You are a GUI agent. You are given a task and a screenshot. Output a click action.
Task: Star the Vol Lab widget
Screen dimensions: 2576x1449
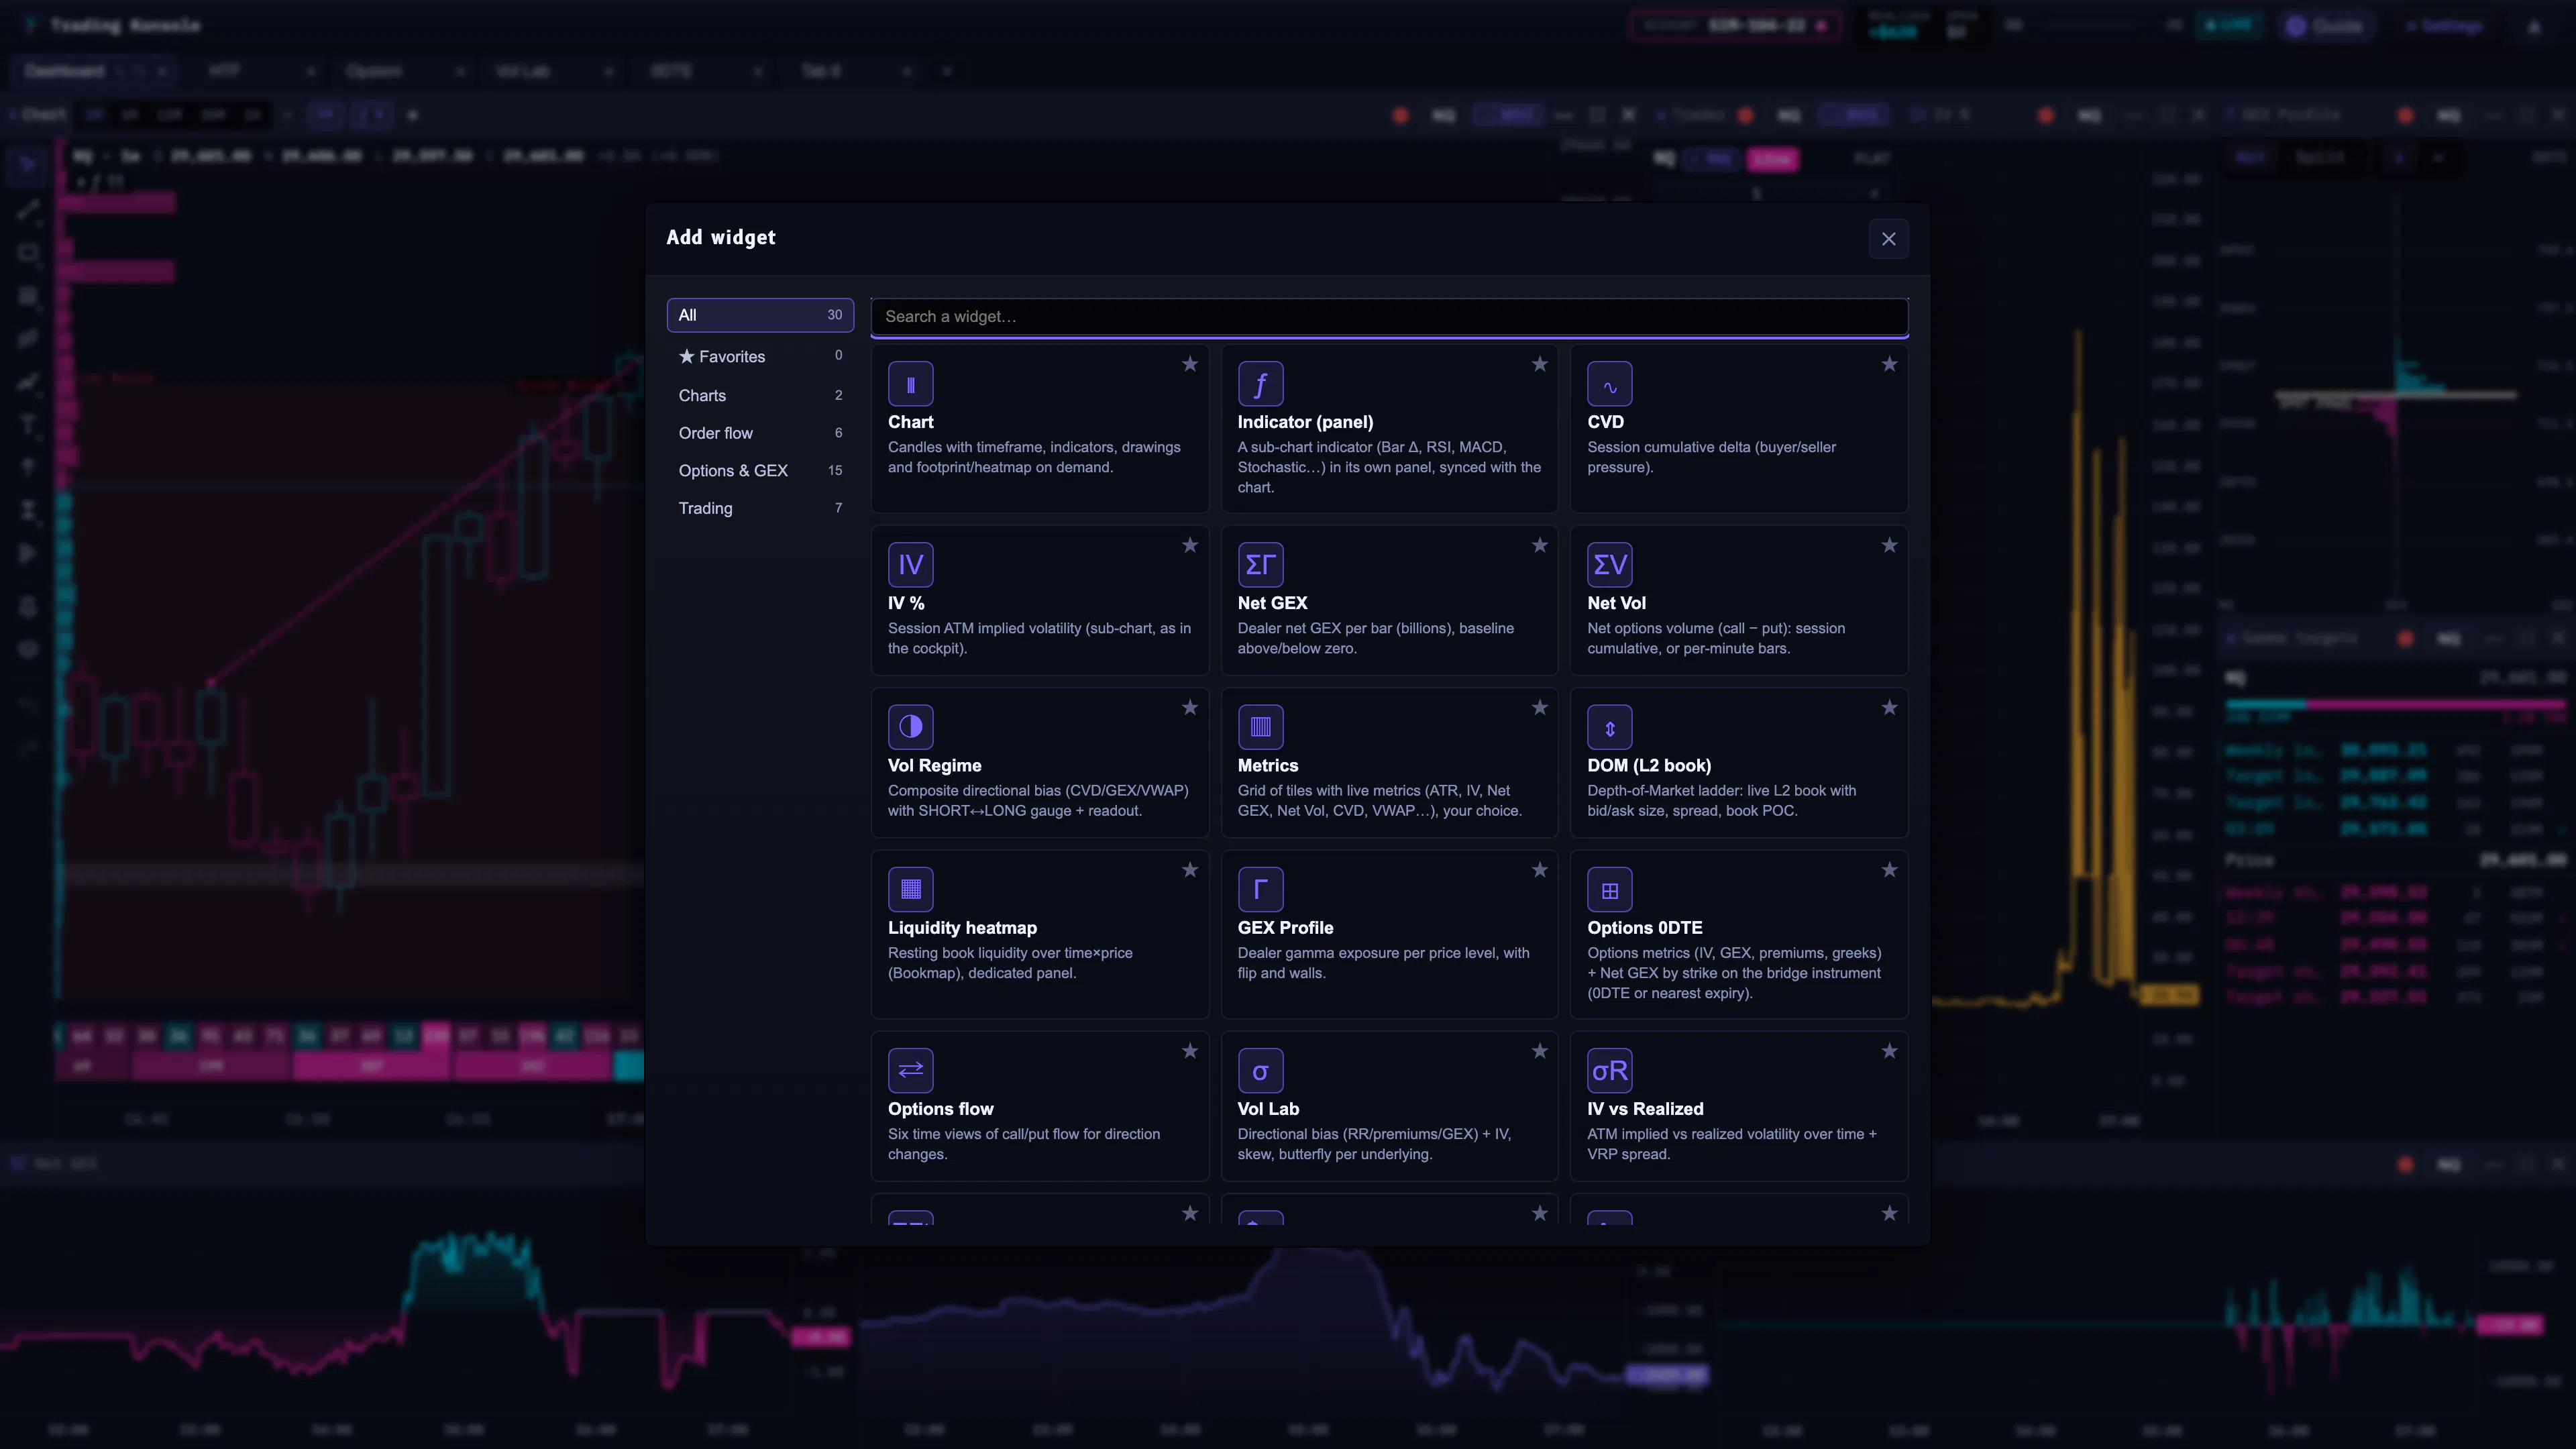(x=1540, y=1051)
